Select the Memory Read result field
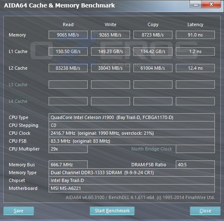Viewport: 224px width, 221px height. (68, 35)
